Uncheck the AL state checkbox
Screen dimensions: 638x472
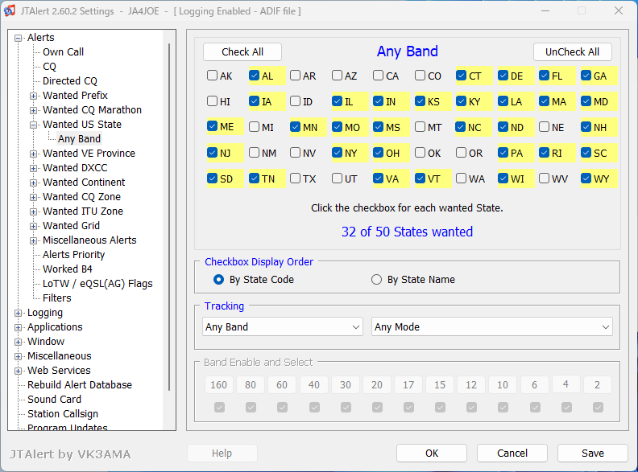pos(254,76)
